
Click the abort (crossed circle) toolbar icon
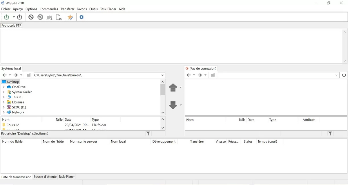31,17
